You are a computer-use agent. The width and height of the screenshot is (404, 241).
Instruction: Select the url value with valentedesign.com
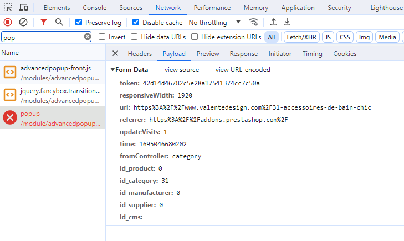pos(252,107)
